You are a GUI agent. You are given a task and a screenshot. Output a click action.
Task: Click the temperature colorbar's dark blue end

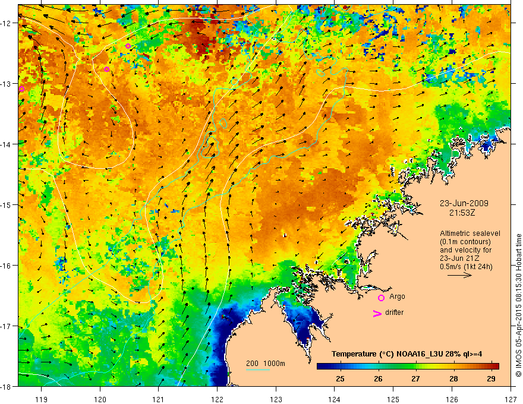pyautogui.click(x=322, y=367)
